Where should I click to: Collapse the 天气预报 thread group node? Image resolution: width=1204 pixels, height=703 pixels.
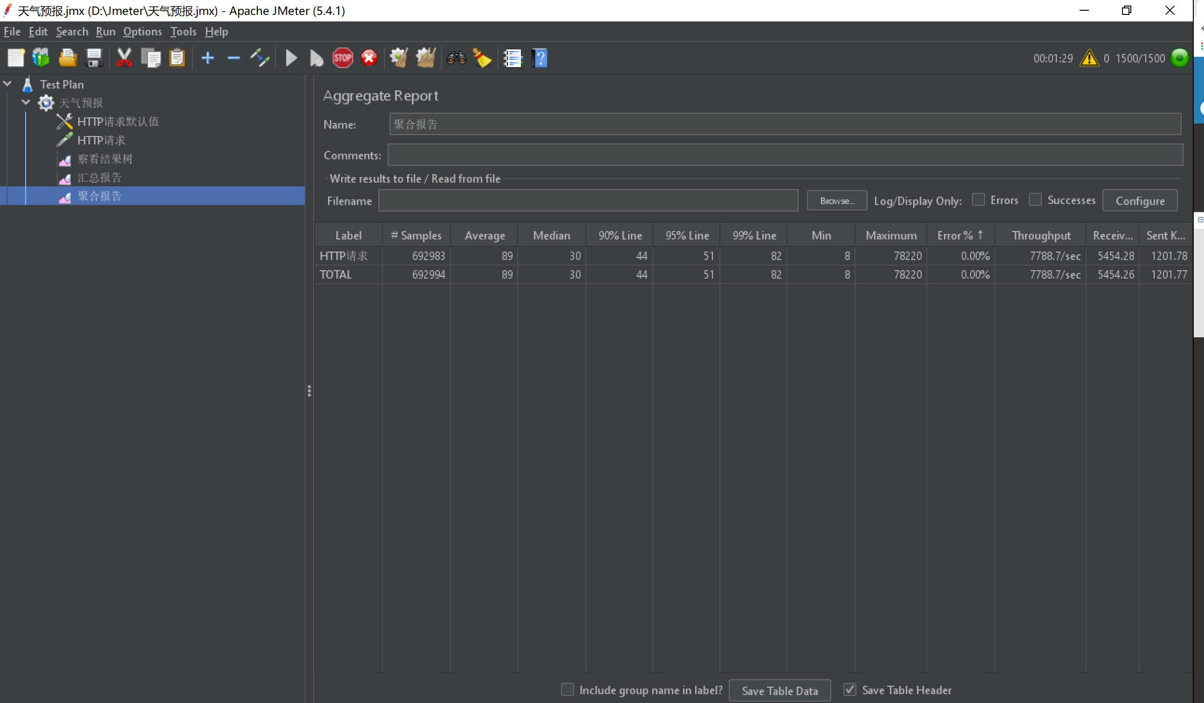click(26, 102)
